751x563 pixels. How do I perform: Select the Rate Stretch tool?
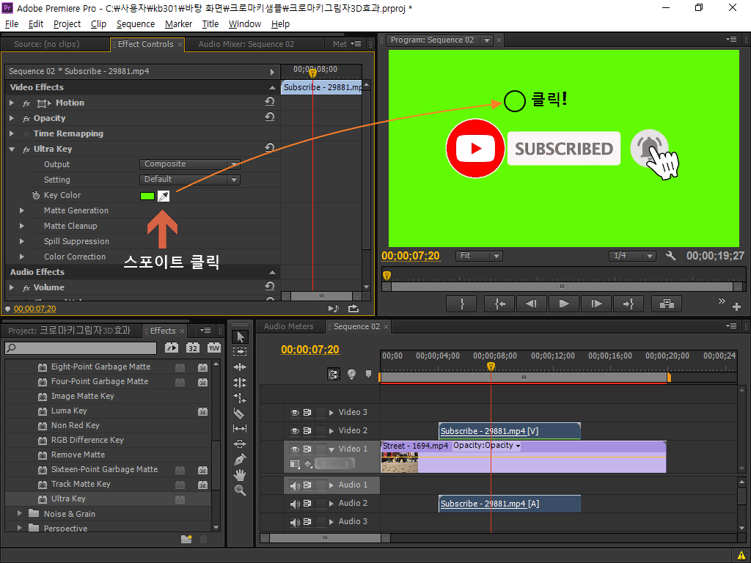coord(240,397)
